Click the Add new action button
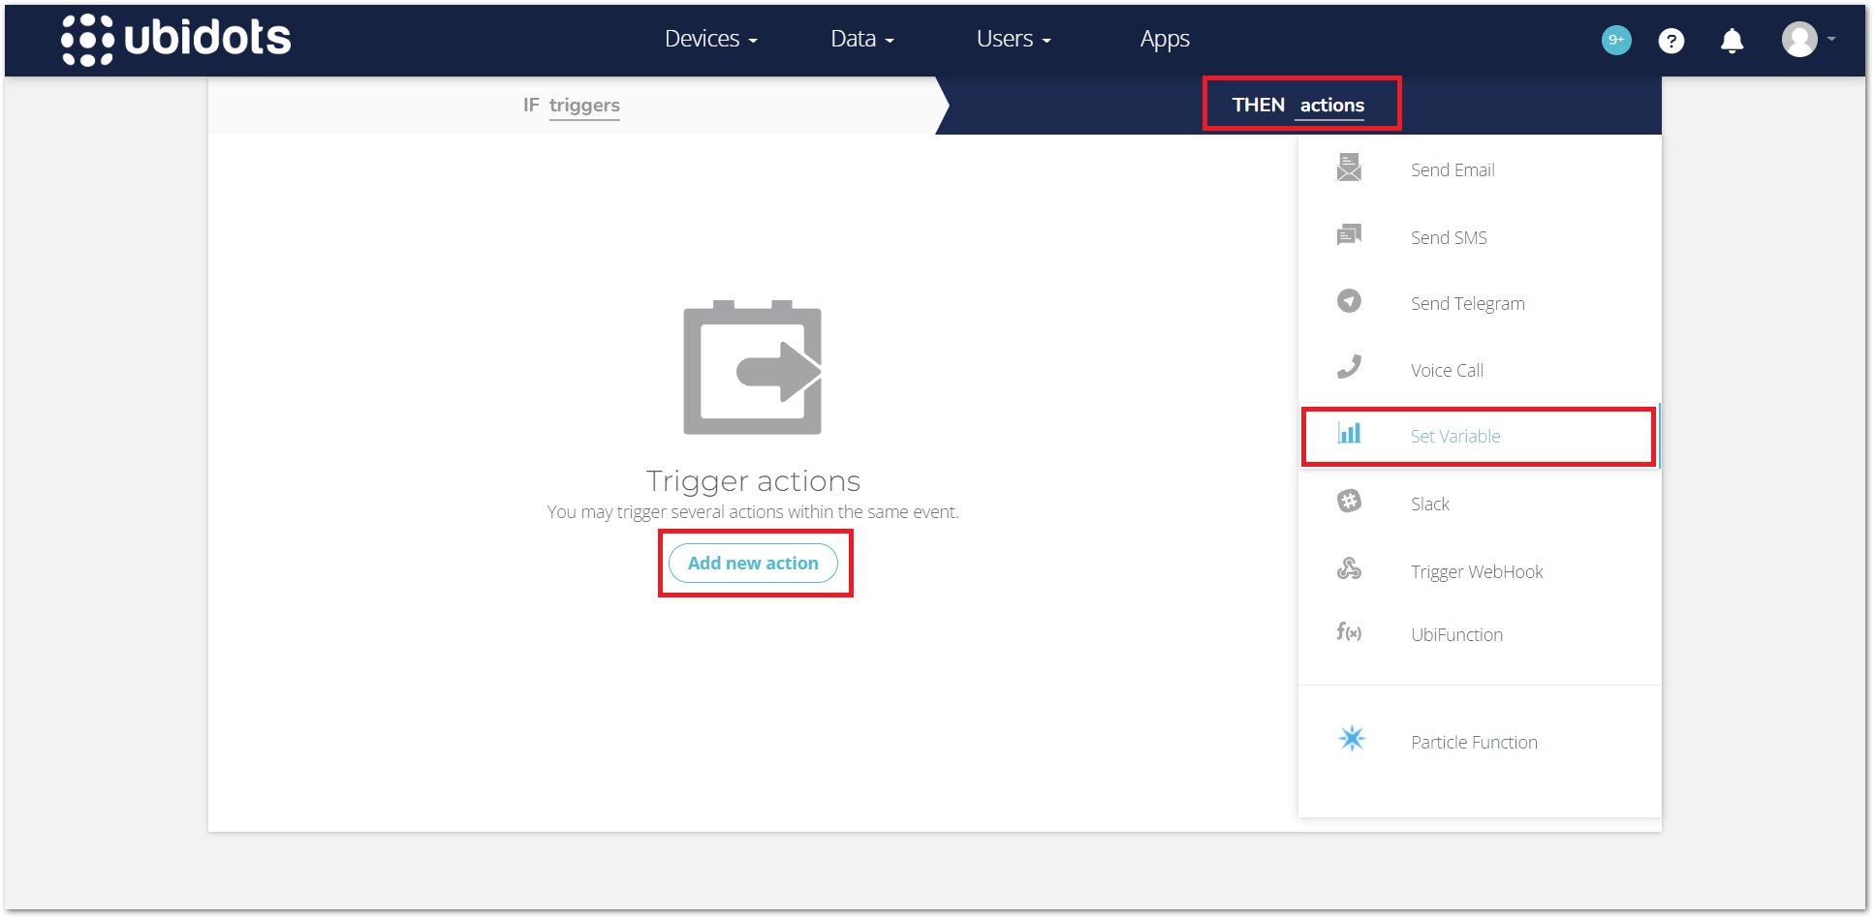Image resolution: width=1874 pixels, height=918 pixels. click(753, 564)
